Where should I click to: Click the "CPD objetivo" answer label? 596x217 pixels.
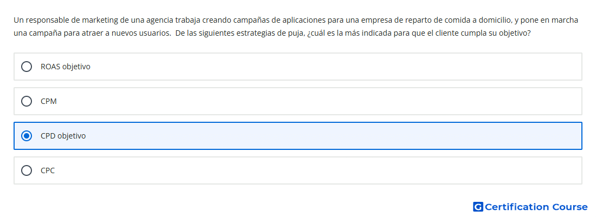coord(63,136)
